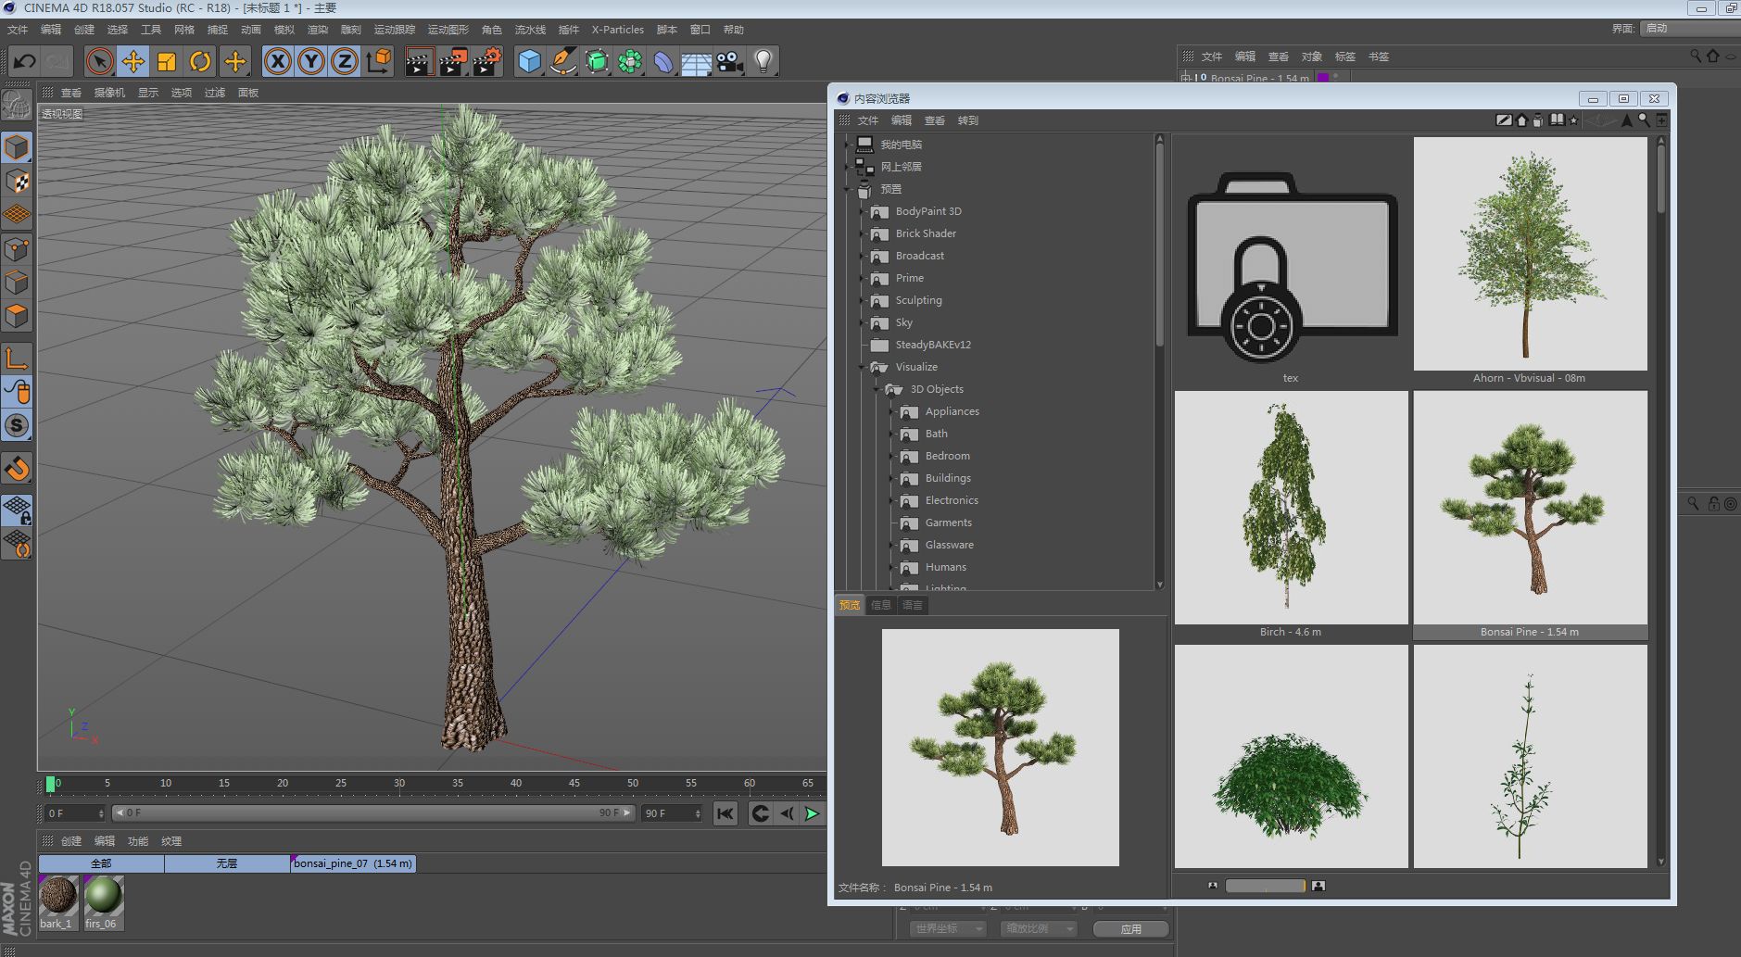Toggle the X axis lock
Image resolution: width=1741 pixels, height=957 pixels.
(x=277, y=62)
